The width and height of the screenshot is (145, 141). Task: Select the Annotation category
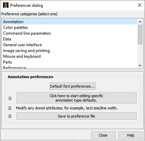click(x=69, y=22)
